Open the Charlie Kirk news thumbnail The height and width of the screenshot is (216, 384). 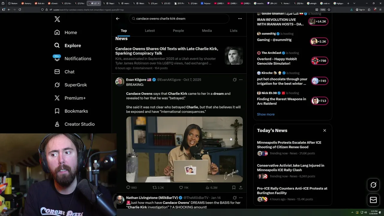(x=234, y=55)
